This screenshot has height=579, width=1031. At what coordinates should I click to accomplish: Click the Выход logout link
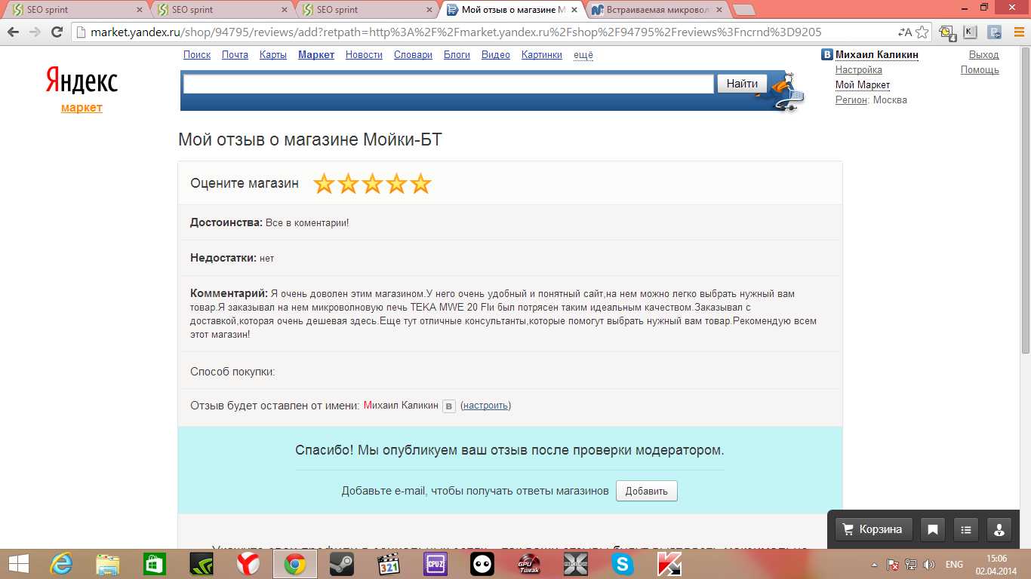pos(983,55)
